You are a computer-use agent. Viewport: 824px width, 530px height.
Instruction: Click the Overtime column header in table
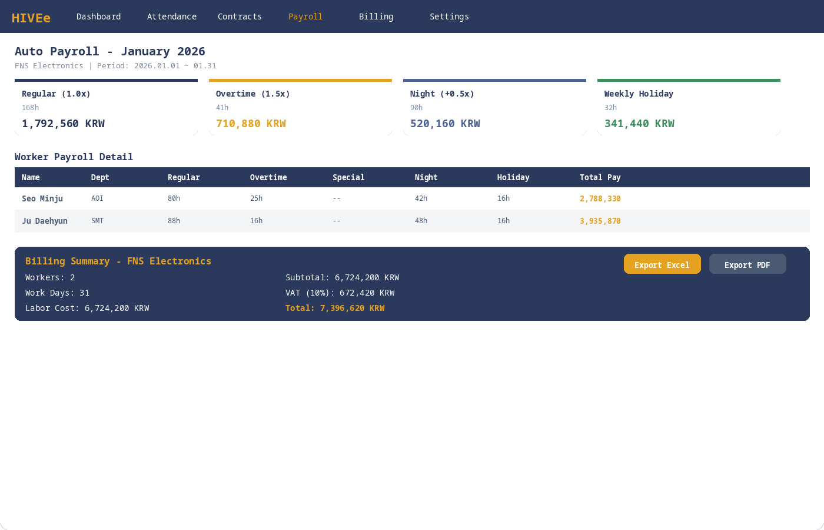(x=268, y=177)
